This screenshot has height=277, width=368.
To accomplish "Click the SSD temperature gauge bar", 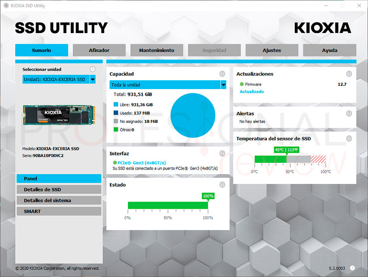I will [290, 159].
